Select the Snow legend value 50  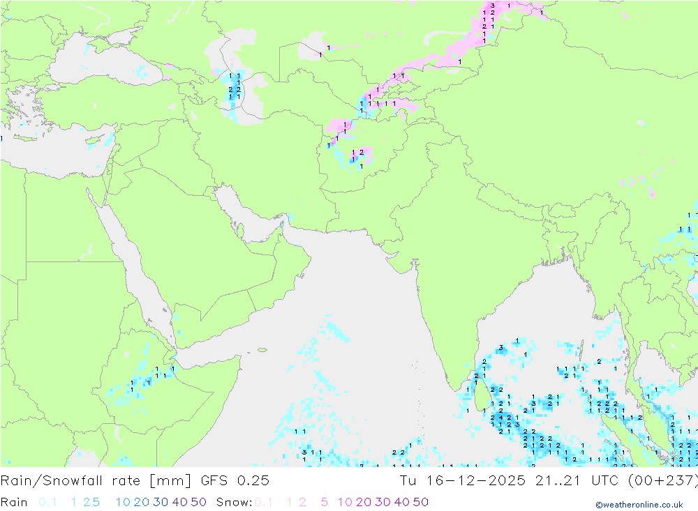coord(421,502)
